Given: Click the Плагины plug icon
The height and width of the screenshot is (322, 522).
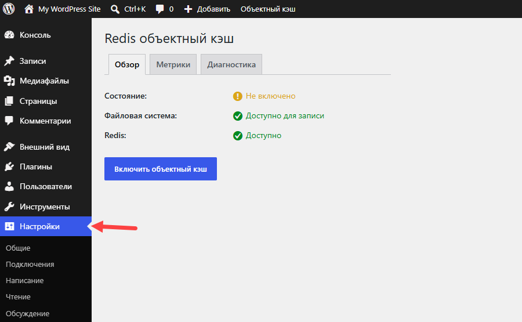Looking at the screenshot, I should [9, 167].
